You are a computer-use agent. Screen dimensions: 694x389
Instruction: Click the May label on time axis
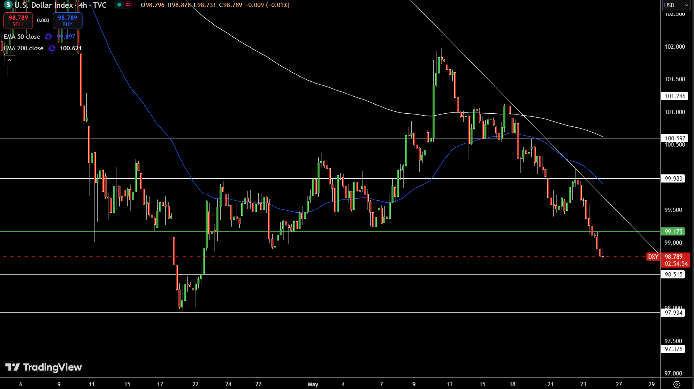pos(313,384)
